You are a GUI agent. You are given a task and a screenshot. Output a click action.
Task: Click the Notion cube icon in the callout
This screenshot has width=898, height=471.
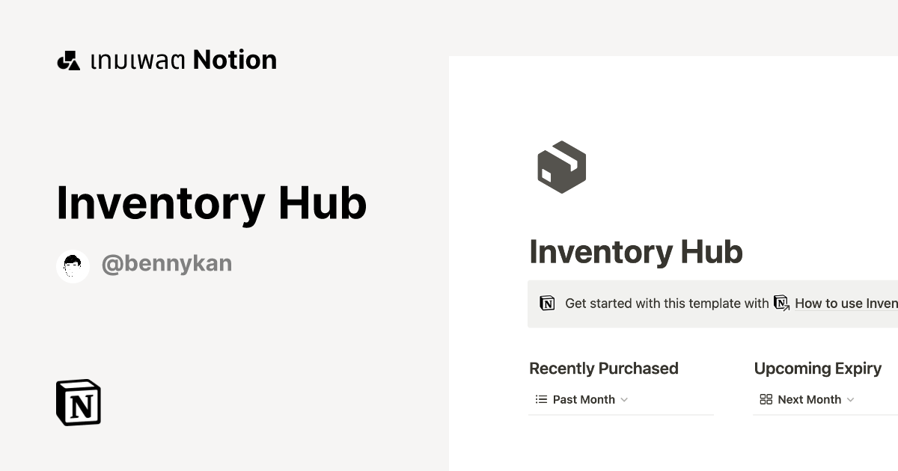point(549,304)
